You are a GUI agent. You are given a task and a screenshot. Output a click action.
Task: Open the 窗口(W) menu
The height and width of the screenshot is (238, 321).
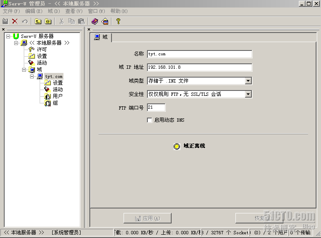click(96, 11)
